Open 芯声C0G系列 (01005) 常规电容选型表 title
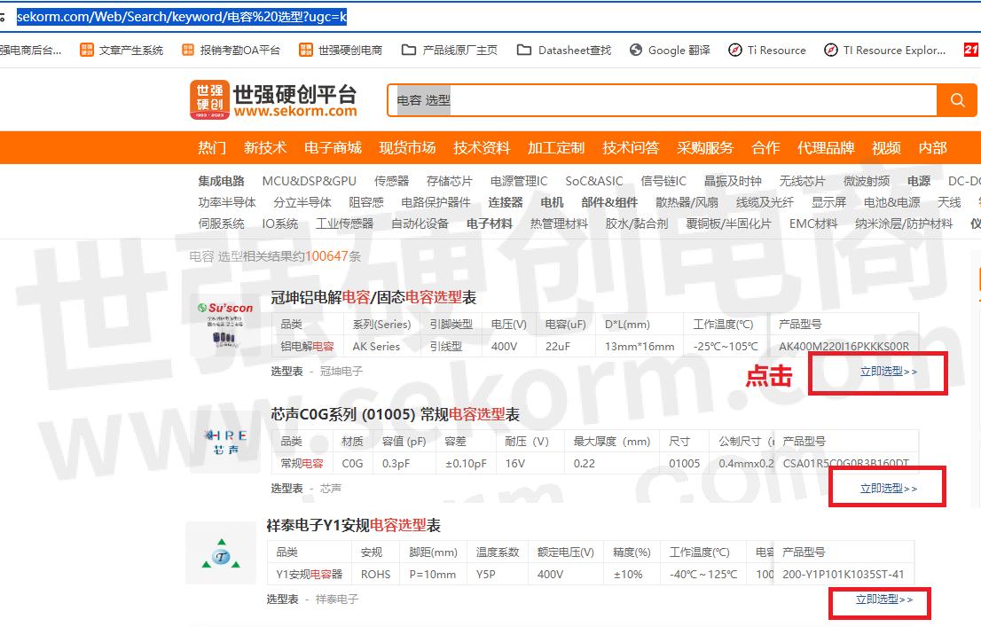The width and height of the screenshot is (981, 627). (x=396, y=414)
